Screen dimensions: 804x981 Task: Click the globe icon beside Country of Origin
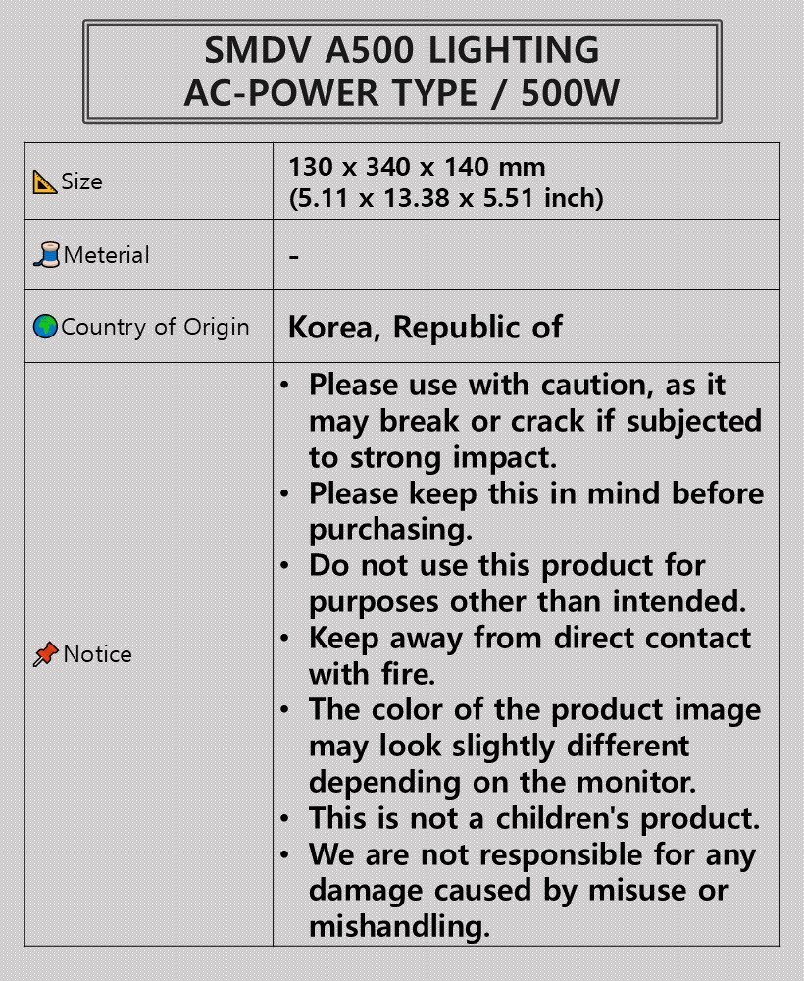coord(45,327)
